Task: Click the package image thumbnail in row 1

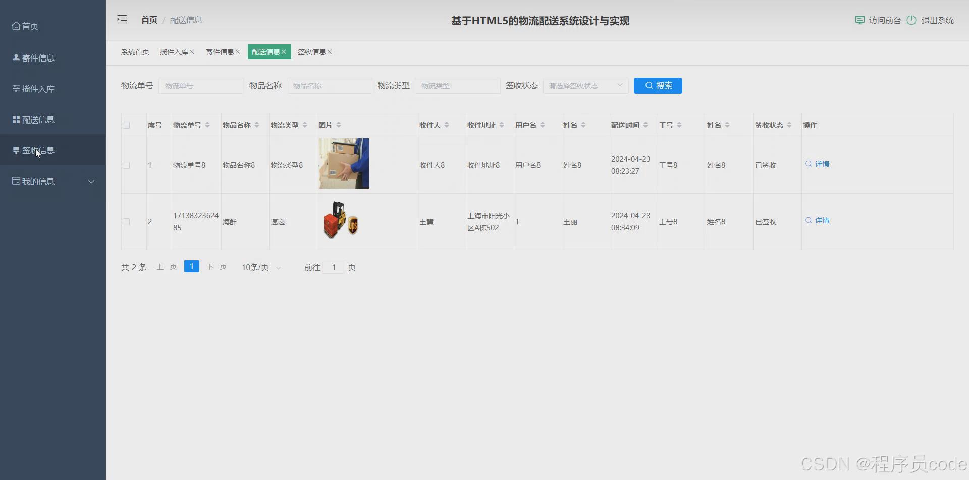Action: pos(343,163)
